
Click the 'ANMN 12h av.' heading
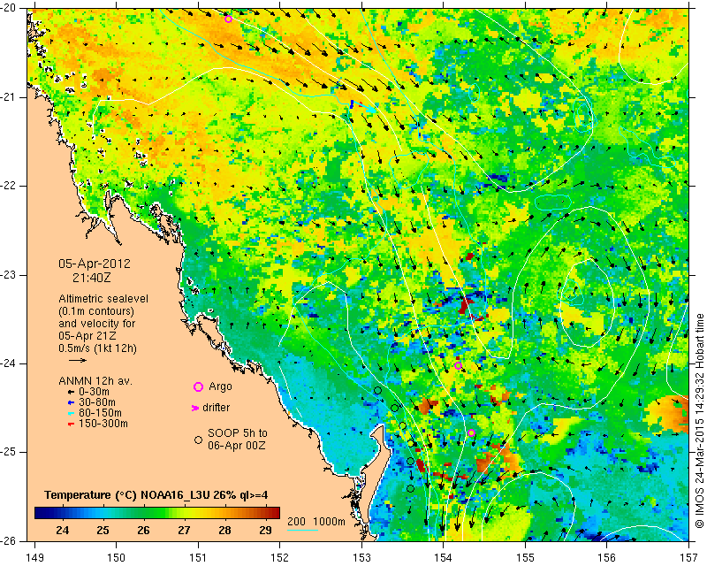[x=95, y=381]
